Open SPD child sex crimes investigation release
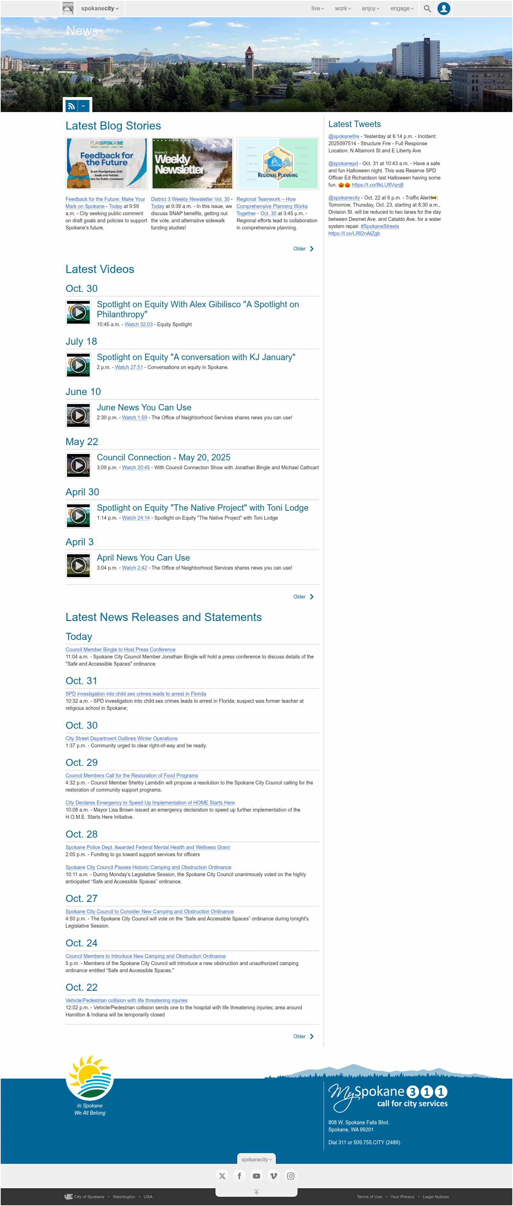513x1206 pixels. tap(135, 694)
